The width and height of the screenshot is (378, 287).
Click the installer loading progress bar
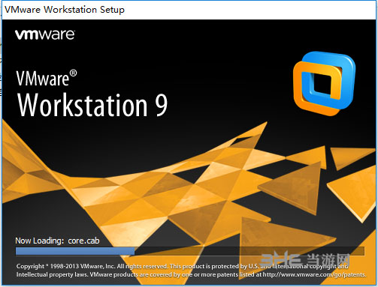[x=190, y=251]
